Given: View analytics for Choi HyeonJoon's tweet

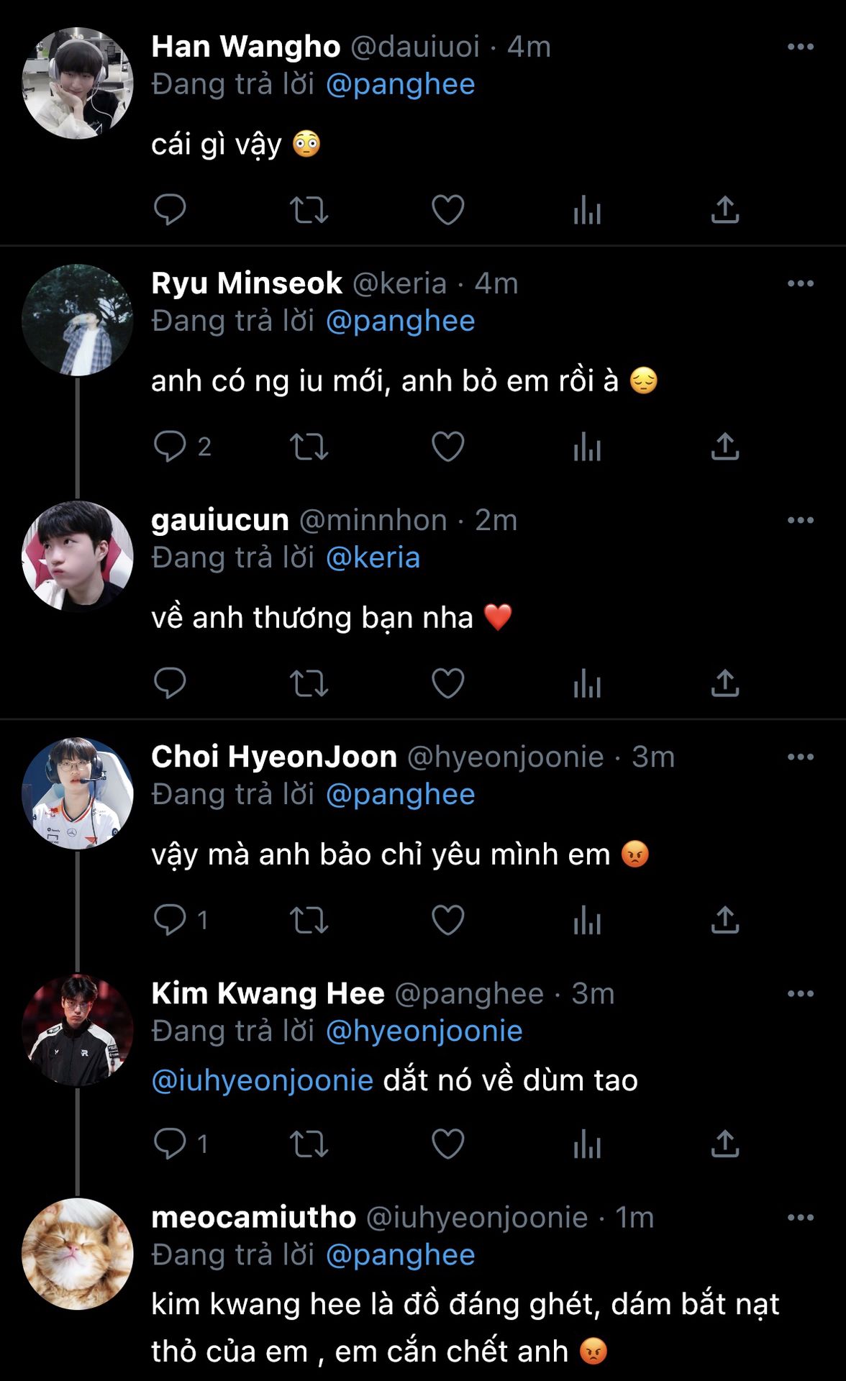Looking at the screenshot, I should coord(587,920).
